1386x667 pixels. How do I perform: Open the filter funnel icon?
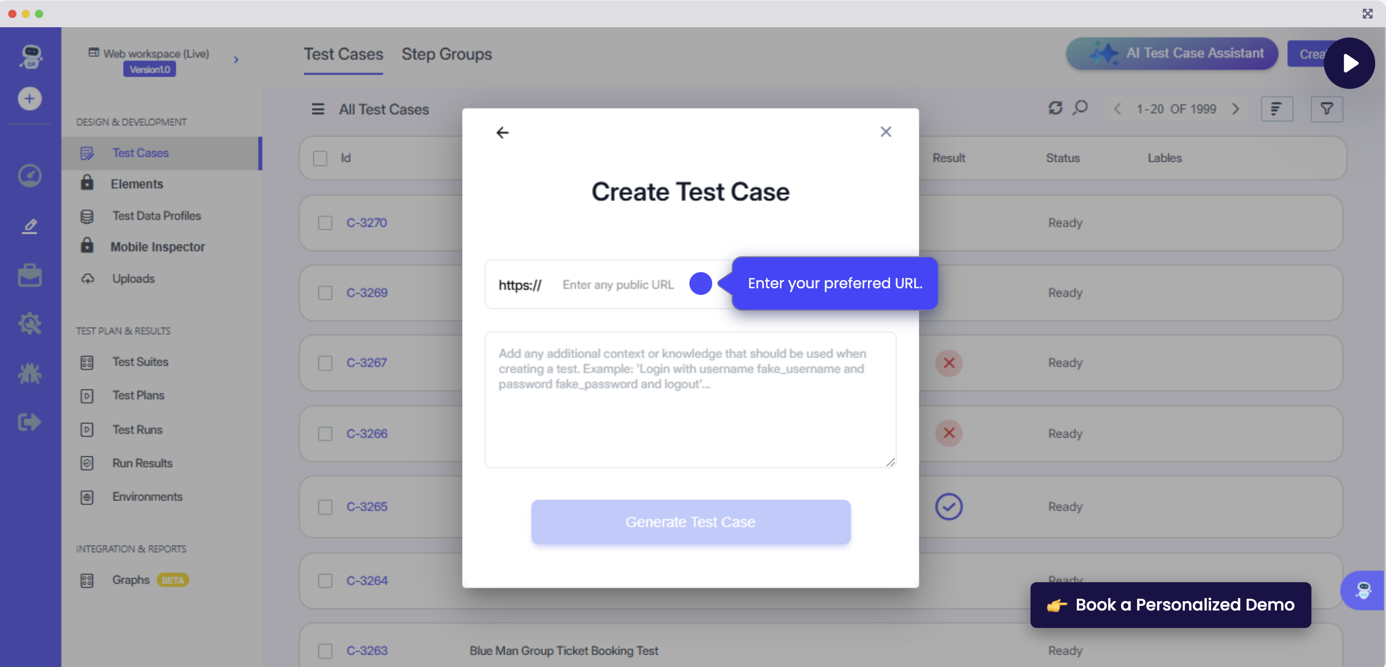coord(1326,109)
